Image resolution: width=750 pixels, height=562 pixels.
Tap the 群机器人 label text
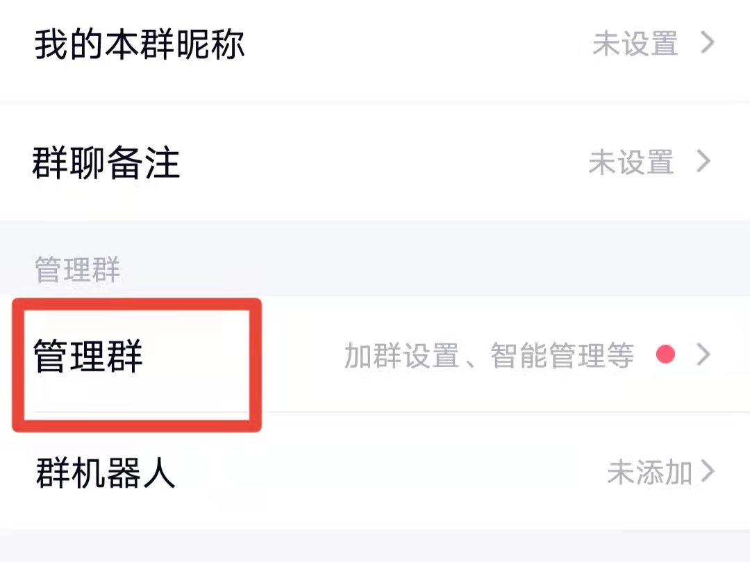(x=106, y=472)
